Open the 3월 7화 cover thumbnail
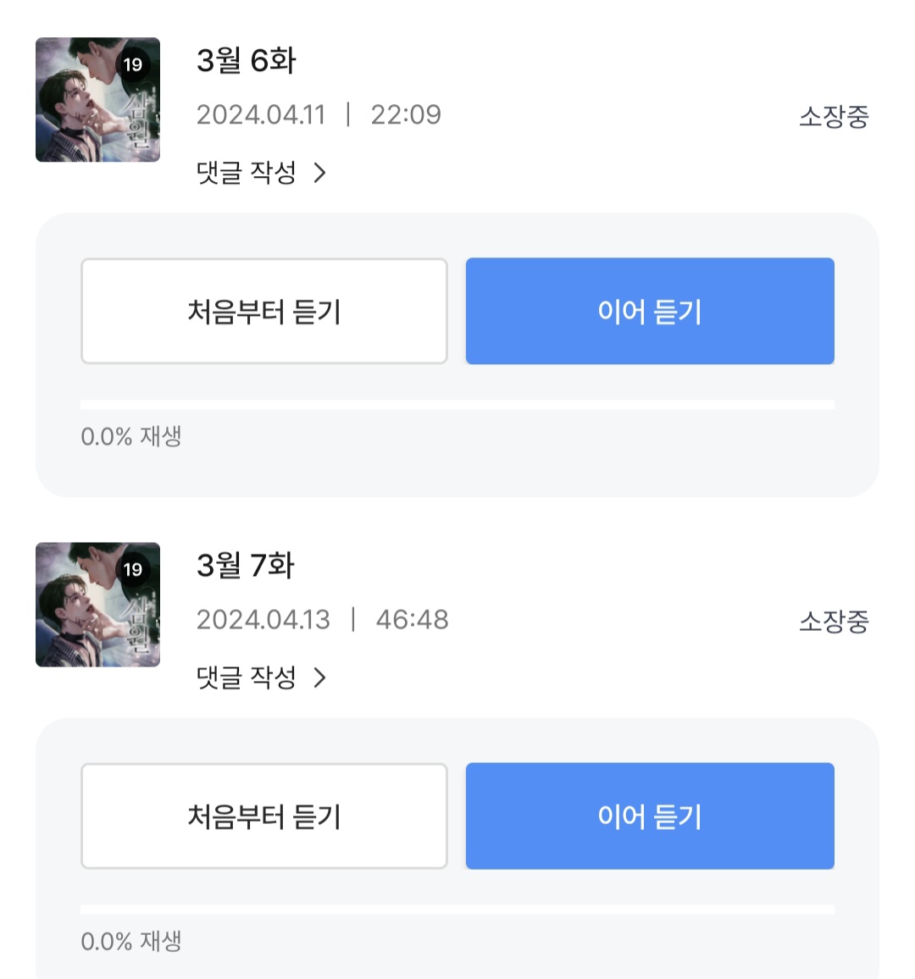Image resolution: width=915 pixels, height=979 pixels. click(x=97, y=605)
